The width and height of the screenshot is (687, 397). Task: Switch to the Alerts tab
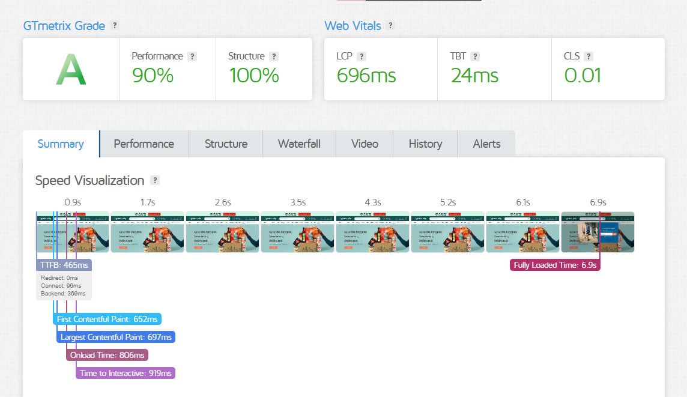click(x=486, y=144)
